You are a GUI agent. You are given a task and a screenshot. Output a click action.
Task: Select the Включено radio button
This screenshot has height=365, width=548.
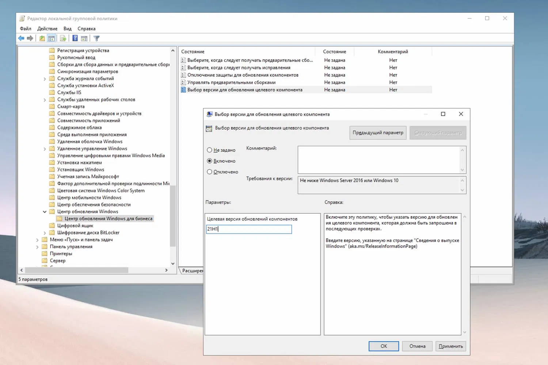tap(209, 161)
